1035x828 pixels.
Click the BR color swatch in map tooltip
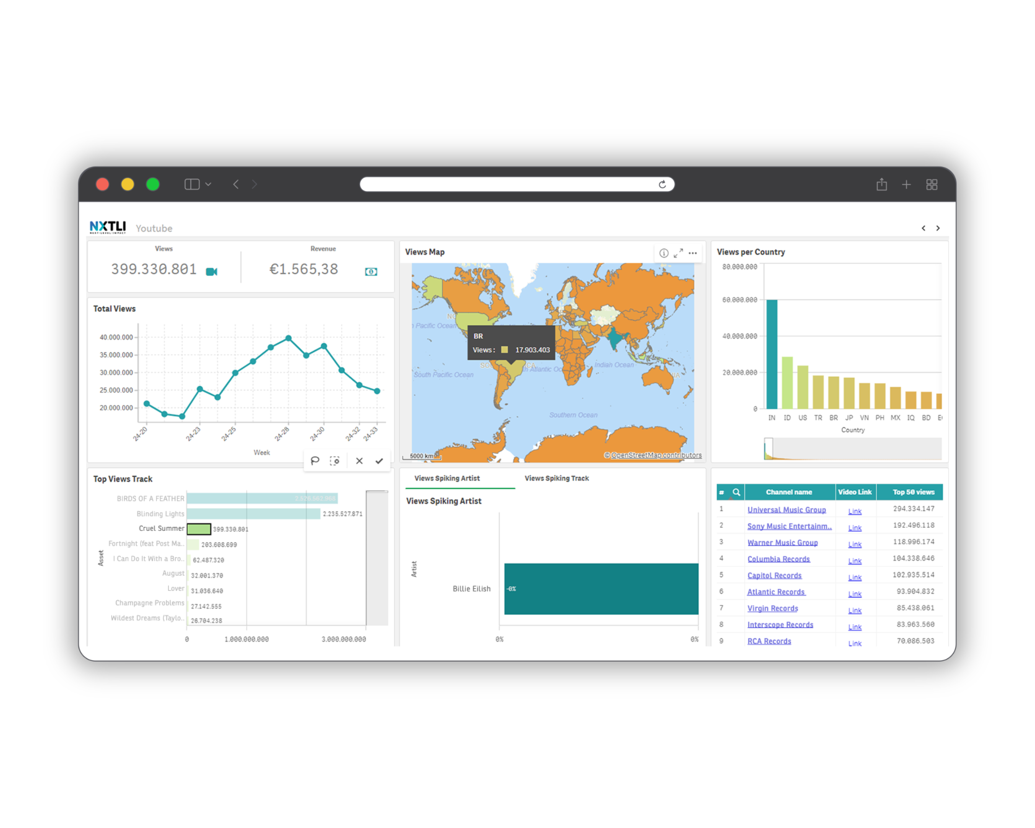pyautogui.click(x=504, y=350)
